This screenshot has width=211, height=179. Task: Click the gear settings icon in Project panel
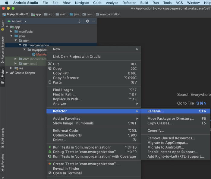click(x=87, y=21)
